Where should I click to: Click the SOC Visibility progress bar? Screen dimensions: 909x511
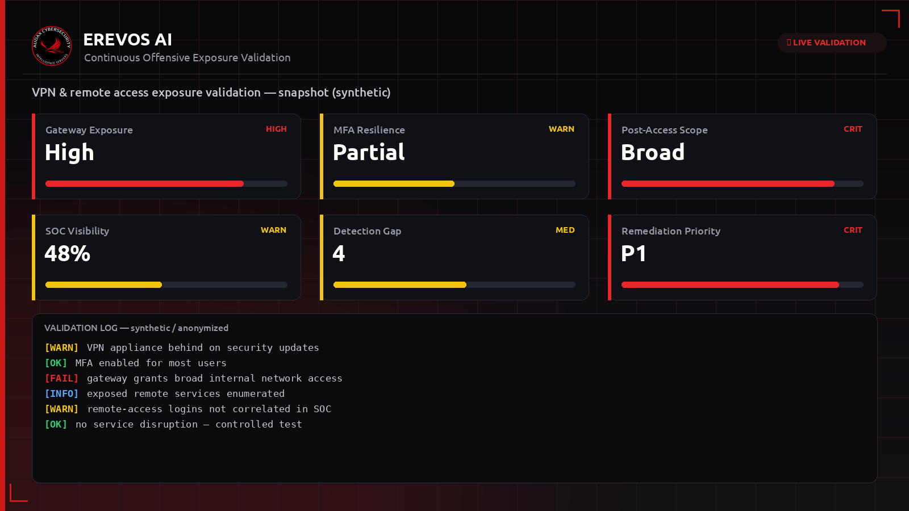pos(166,284)
